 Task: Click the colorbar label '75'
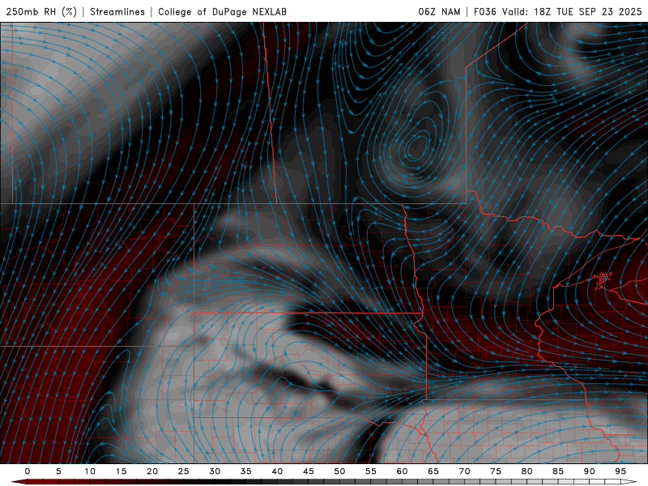click(x=496, y=471)
